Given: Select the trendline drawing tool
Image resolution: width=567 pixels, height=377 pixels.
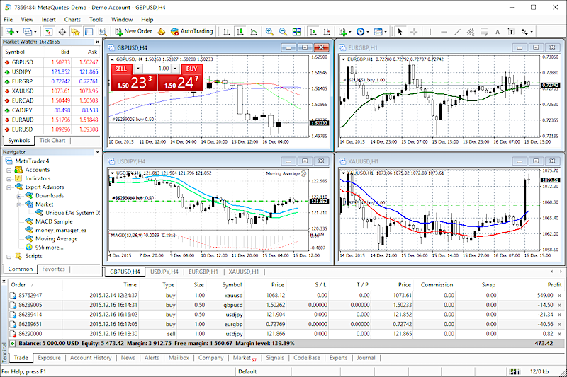Looking at the screenshot, I should pos(456,32).
